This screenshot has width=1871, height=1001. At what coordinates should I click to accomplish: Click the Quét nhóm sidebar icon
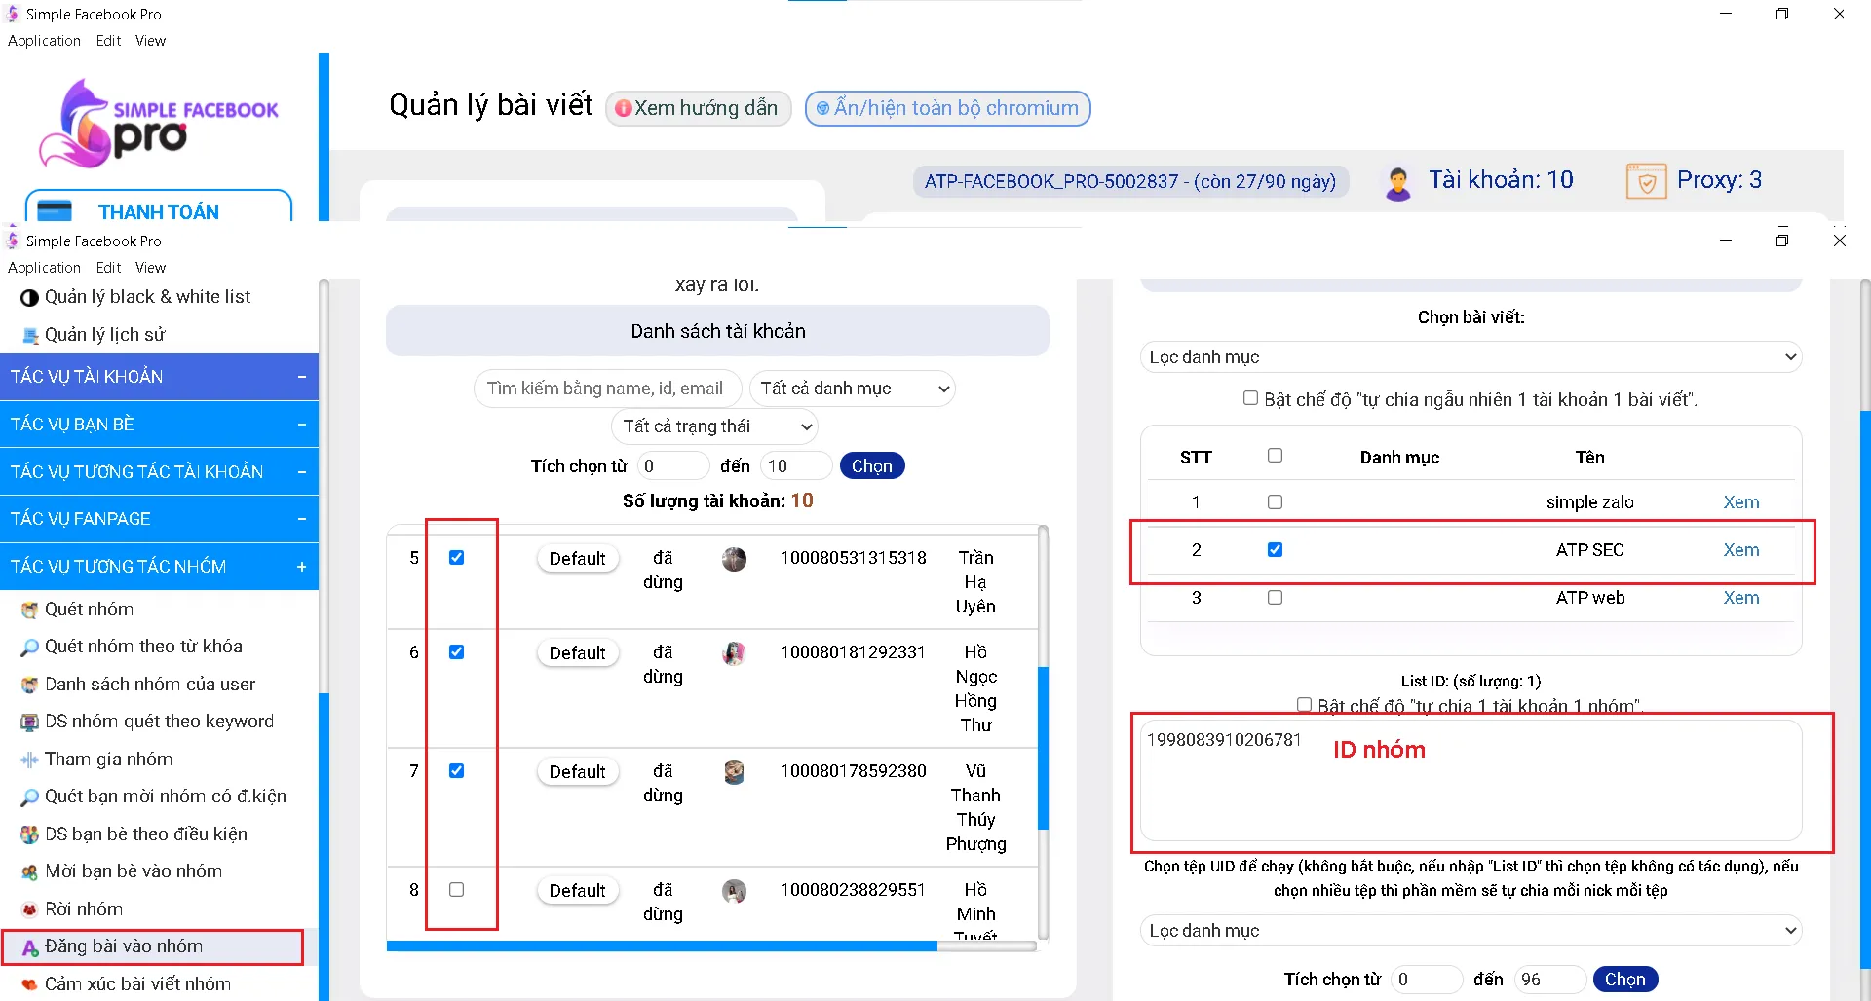(29, 610)
